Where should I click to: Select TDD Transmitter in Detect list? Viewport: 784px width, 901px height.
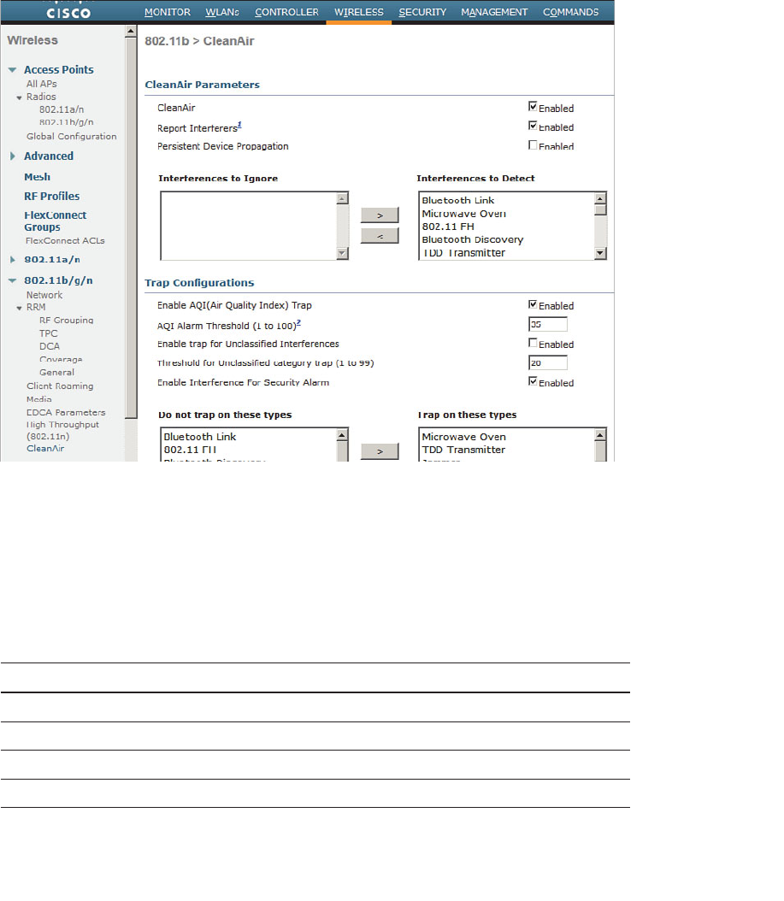click(464, 253)
